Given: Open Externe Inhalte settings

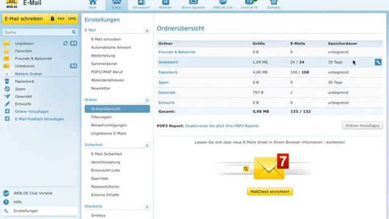Looking at the screenshot, I should (x=105, y=195).
